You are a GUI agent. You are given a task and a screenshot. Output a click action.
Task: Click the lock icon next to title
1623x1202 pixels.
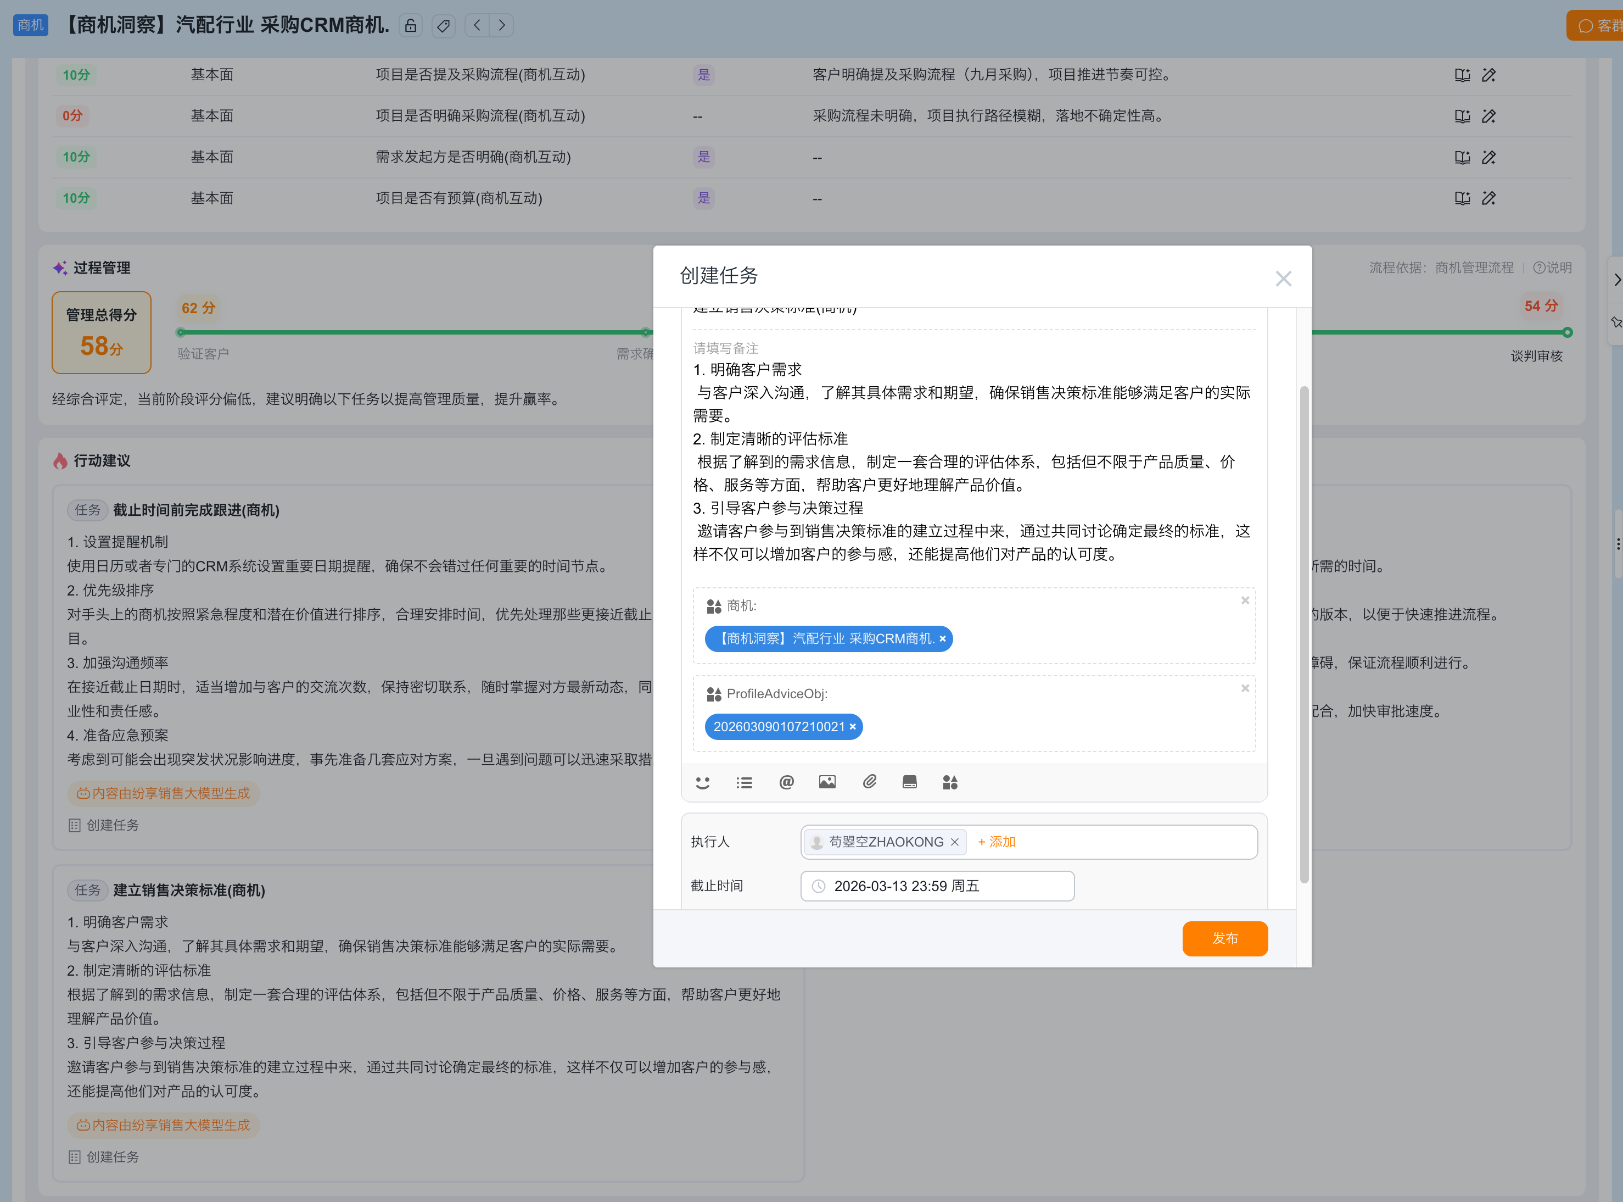(411, 26)
